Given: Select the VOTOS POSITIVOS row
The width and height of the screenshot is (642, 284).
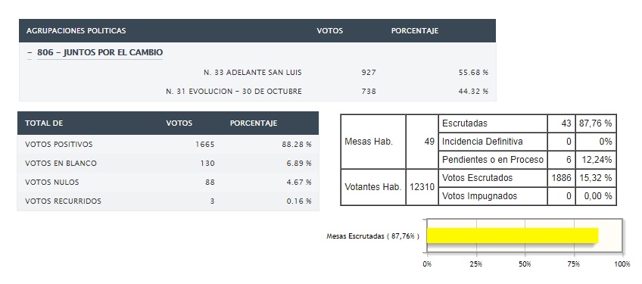Looking at the screenshot, I should point(168,144).
